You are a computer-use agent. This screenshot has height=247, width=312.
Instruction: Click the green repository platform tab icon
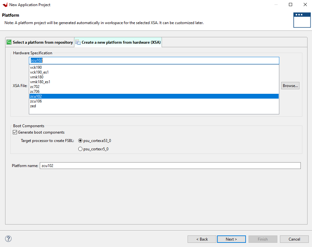[x=9, y=42]
